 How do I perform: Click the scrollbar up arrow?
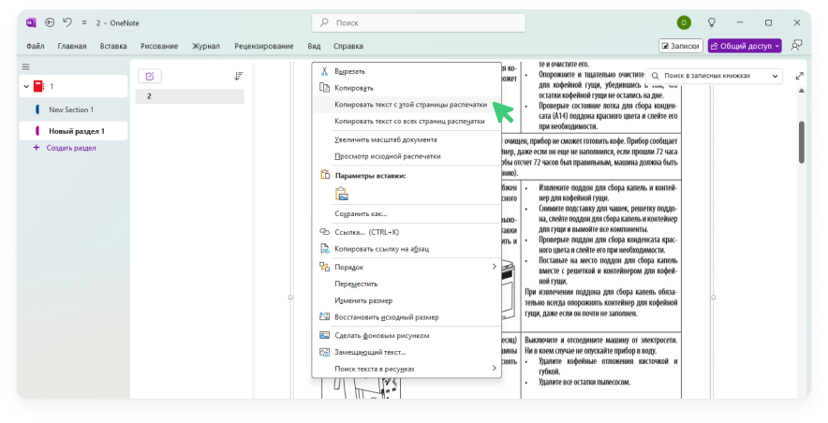(801, 92)
